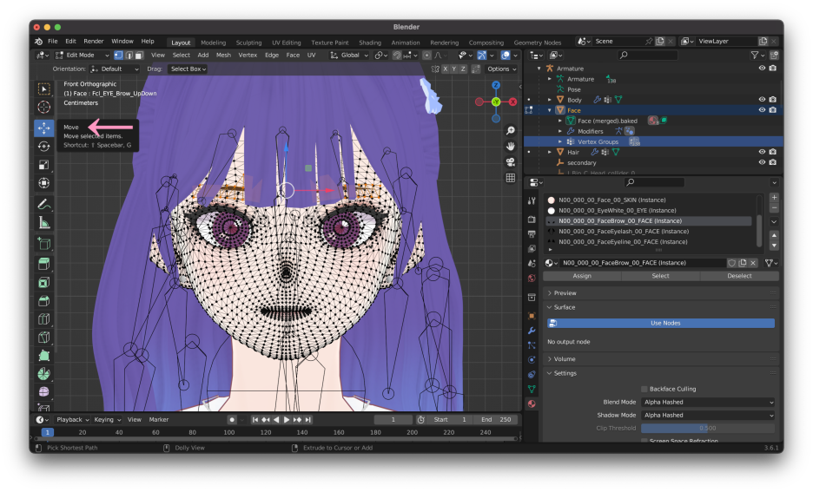
Task: Enable face select mode
Action: click(138, 56)
